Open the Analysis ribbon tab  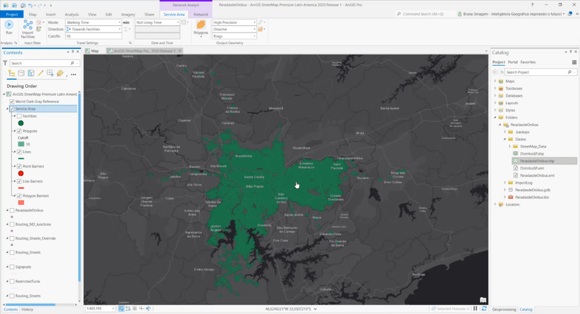click(71, 14)
